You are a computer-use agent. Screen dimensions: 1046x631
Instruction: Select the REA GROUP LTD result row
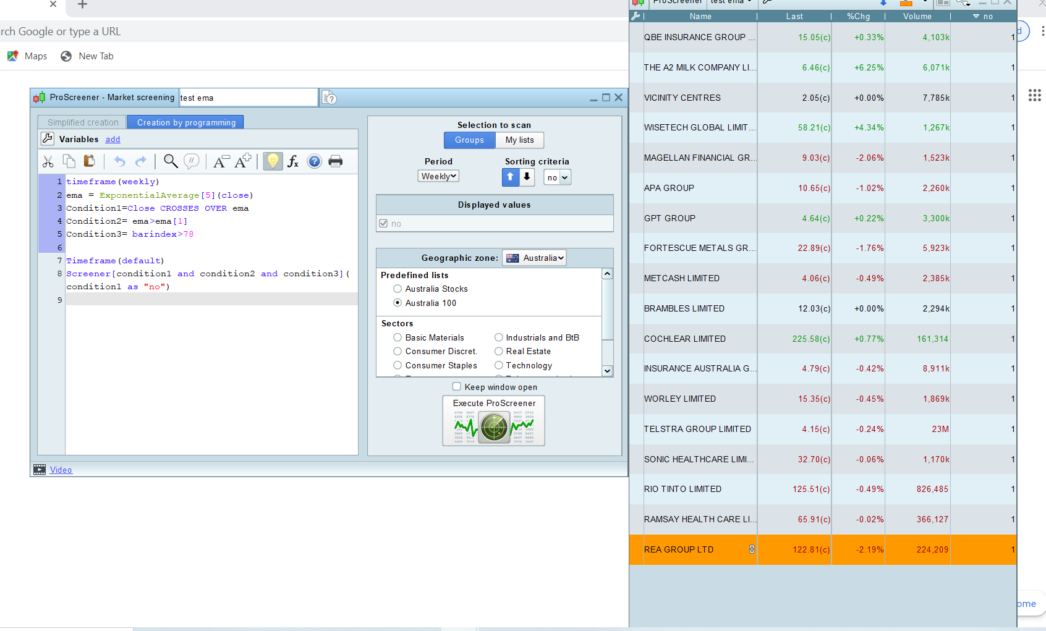[823, 549]
